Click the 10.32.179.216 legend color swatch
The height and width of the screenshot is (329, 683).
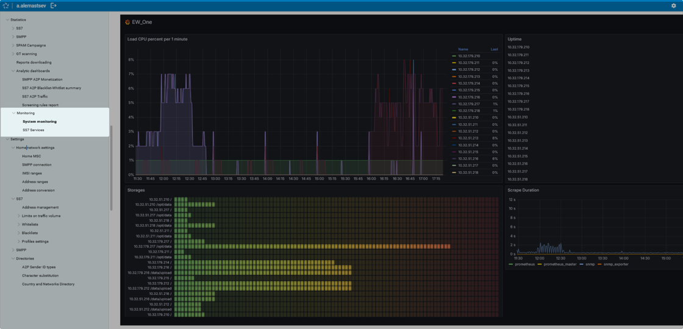click(454, 97)
